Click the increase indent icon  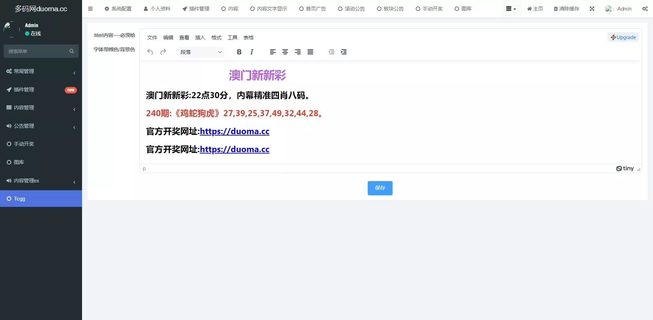pos(344,52)
